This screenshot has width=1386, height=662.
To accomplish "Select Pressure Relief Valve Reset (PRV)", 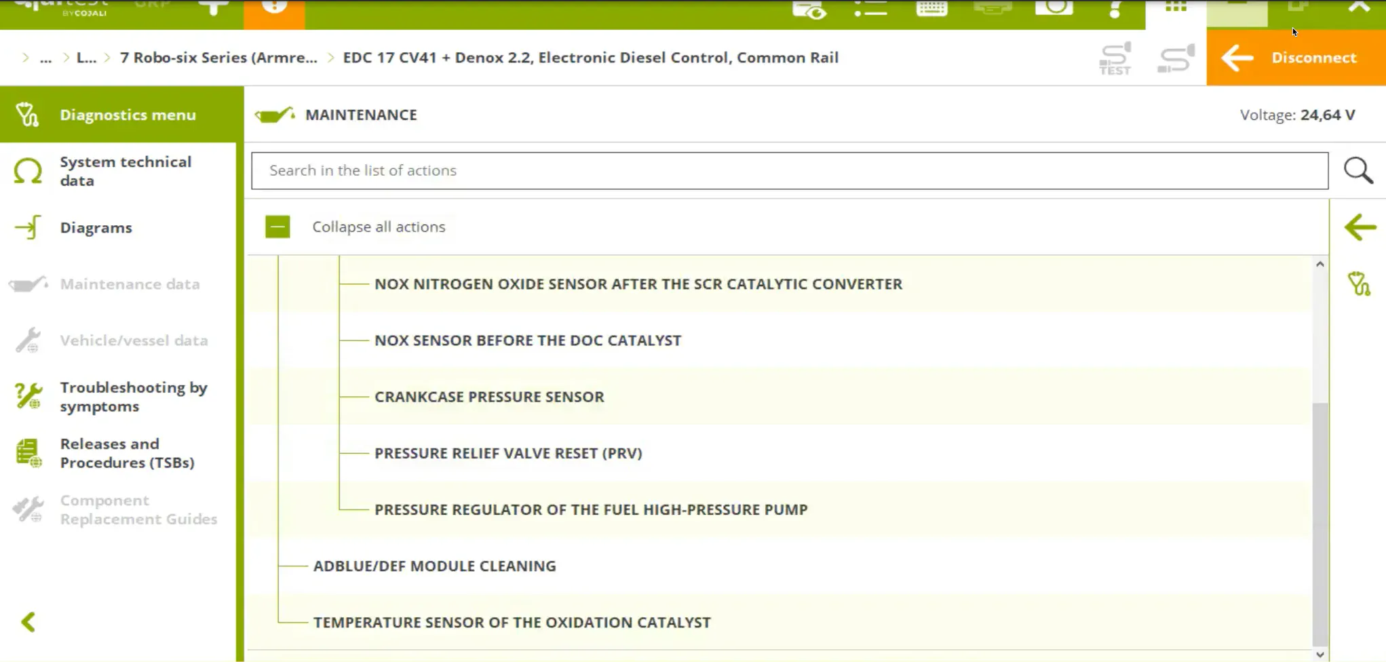I will click(507, 453).
